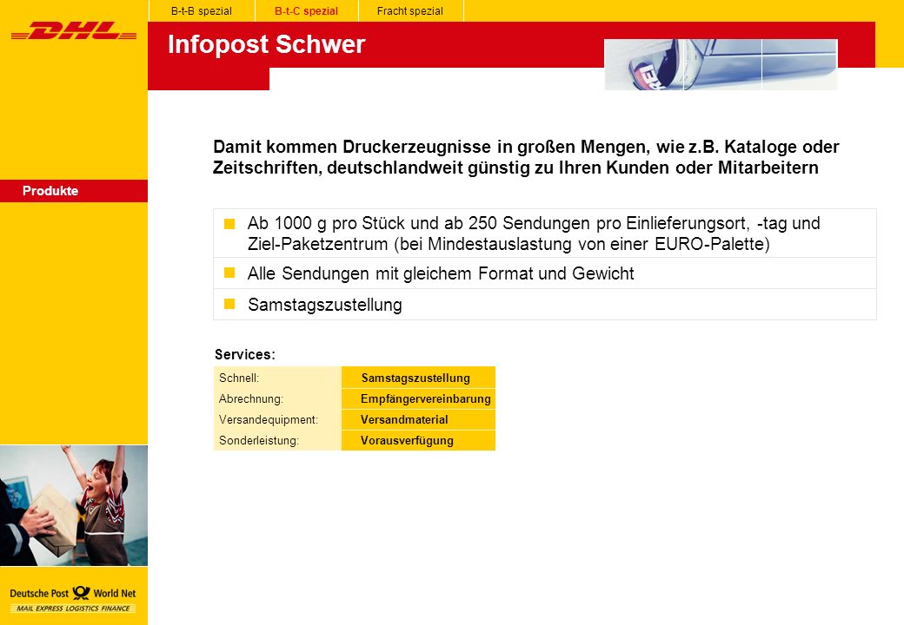The height and width of the screenshot is (625, 904).
Task: Click the 'Sonderleistung:' label
Action: pyautogui.click(x=258, y=440)
